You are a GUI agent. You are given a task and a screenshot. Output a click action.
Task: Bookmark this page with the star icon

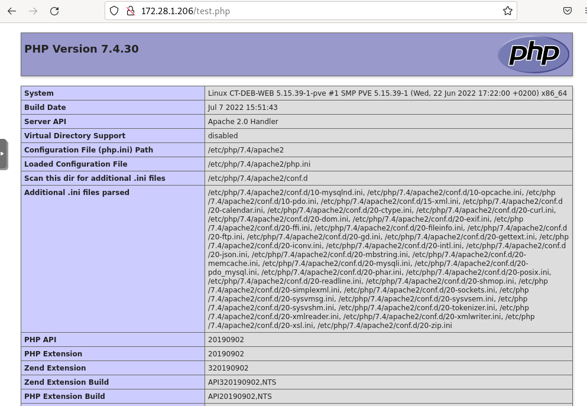tap(508, 11)
